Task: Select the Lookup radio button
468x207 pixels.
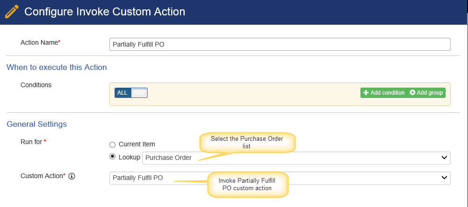Action: [x=112, y=157]
